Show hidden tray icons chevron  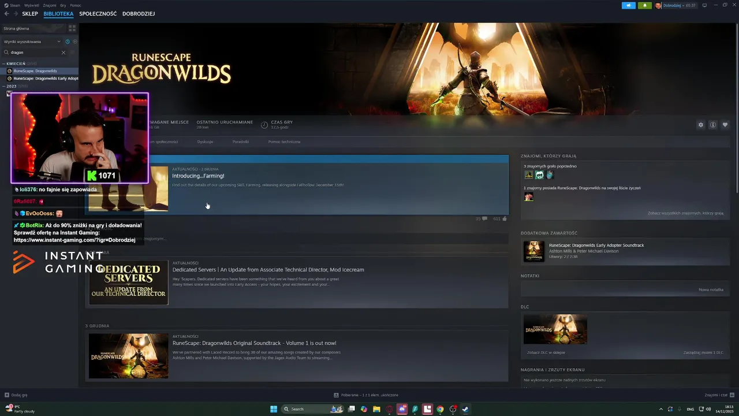click(x=661, y=409)
